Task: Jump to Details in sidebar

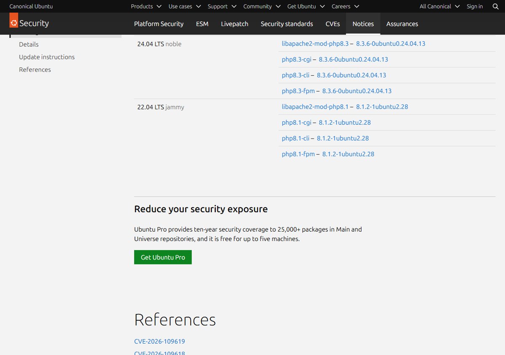Action: (x=29, y=44)
